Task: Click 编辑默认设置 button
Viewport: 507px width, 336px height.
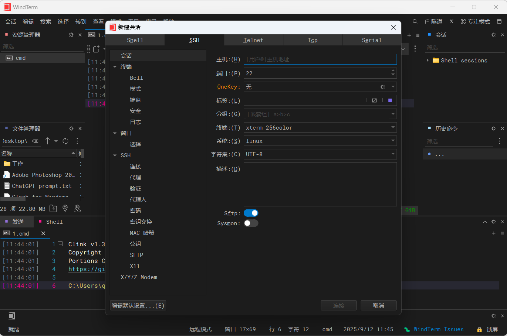Action: click(x=138, y=305)
